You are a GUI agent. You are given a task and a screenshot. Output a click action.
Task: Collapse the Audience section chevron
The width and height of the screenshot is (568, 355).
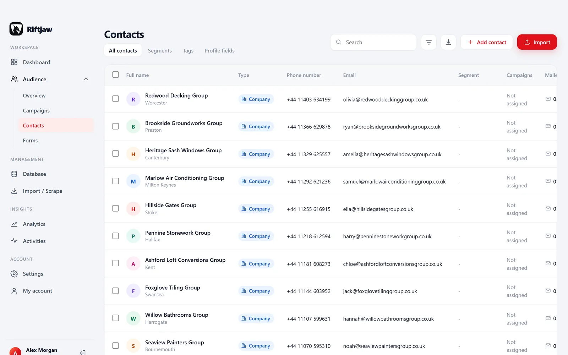coord(86,79)
